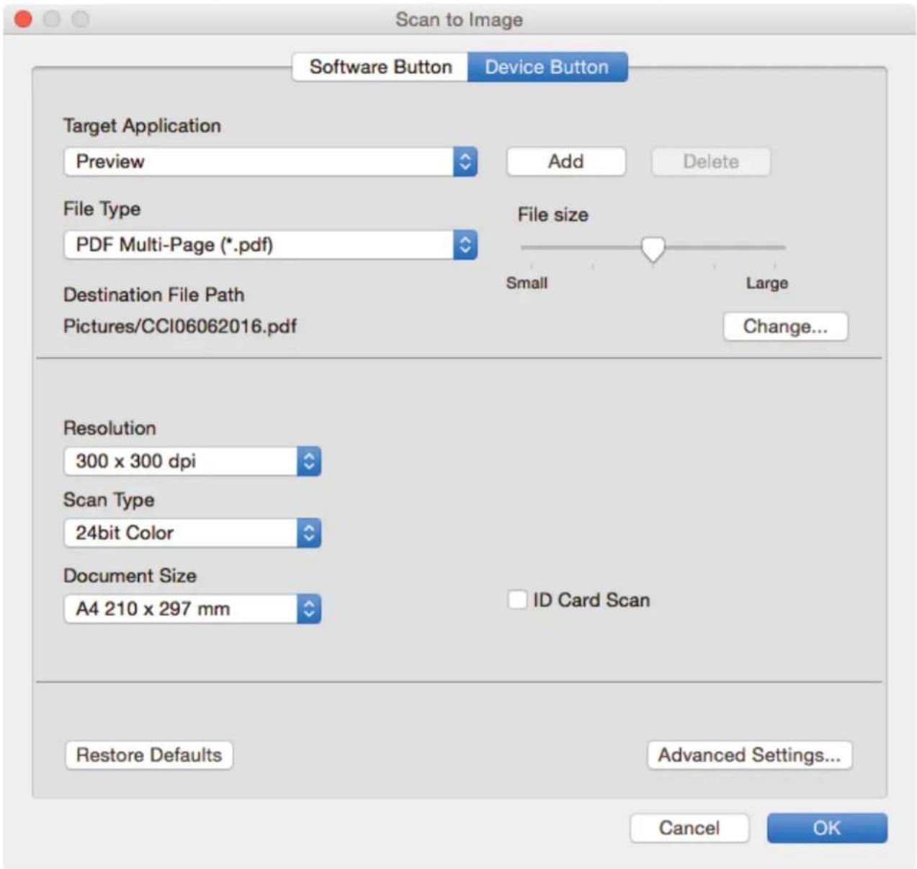This screenshot has width=917, height=869.
Task: Enable the ID Card Scan checkbox
Action: click(517, 600)
